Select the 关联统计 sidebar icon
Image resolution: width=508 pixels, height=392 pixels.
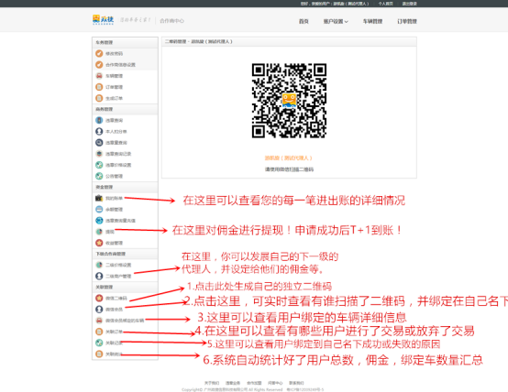(x=99, y=354)
